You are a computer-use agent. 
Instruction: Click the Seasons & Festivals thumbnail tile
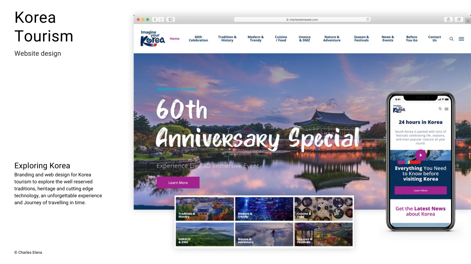[x=323, y=234]
